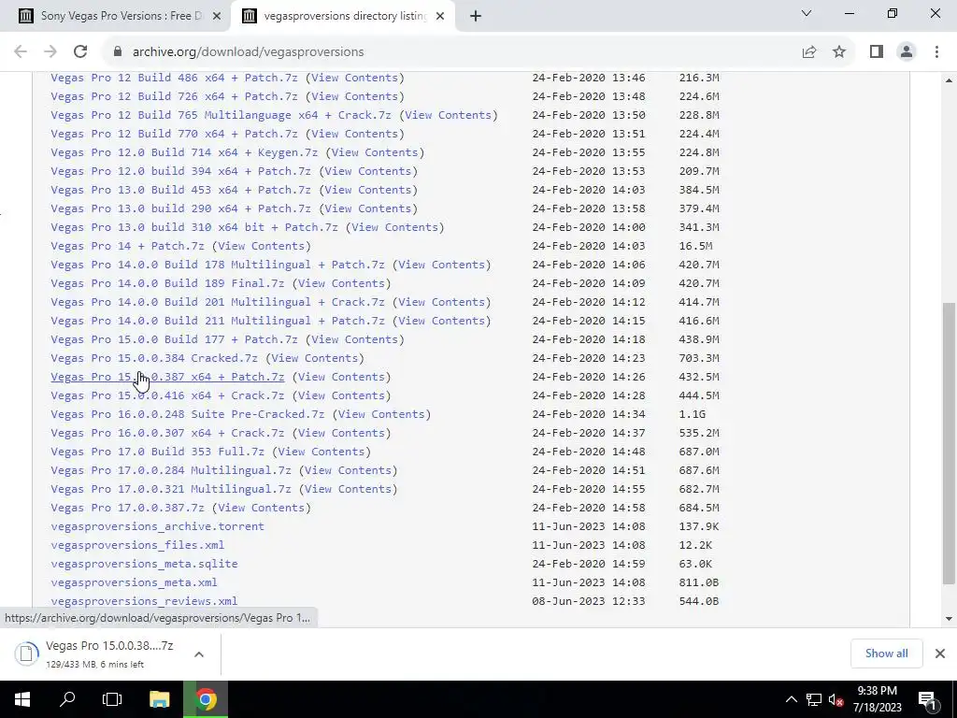Open vegasproversions_archive.torrent file
957x718 pixels.
tap(157, 526)
